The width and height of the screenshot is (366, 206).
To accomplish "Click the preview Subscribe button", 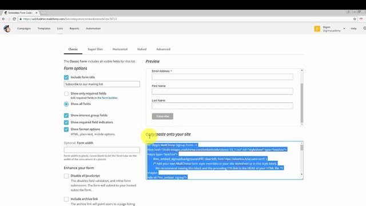I will pyautogui.click(x=162, y=116).
